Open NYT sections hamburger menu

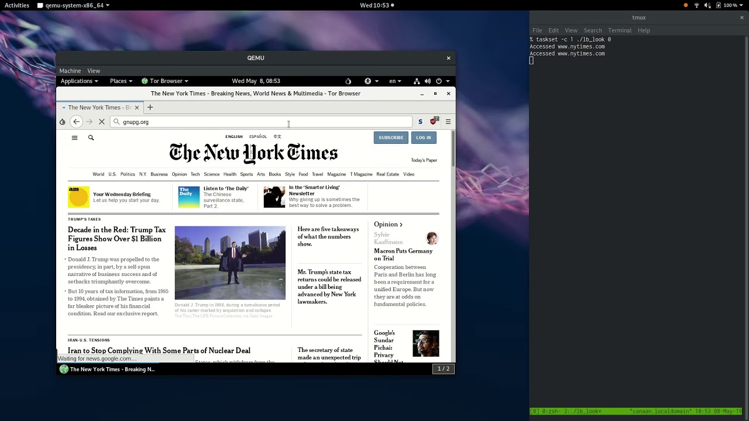point(74,137)
